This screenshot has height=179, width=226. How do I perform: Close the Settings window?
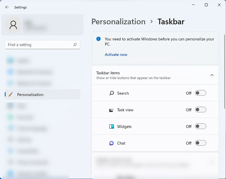click(x=219, y=5)
